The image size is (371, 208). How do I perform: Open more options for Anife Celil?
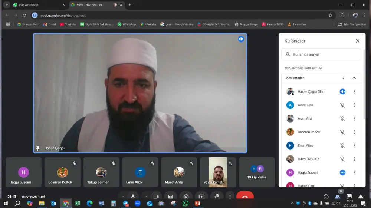tap(354, 105)
